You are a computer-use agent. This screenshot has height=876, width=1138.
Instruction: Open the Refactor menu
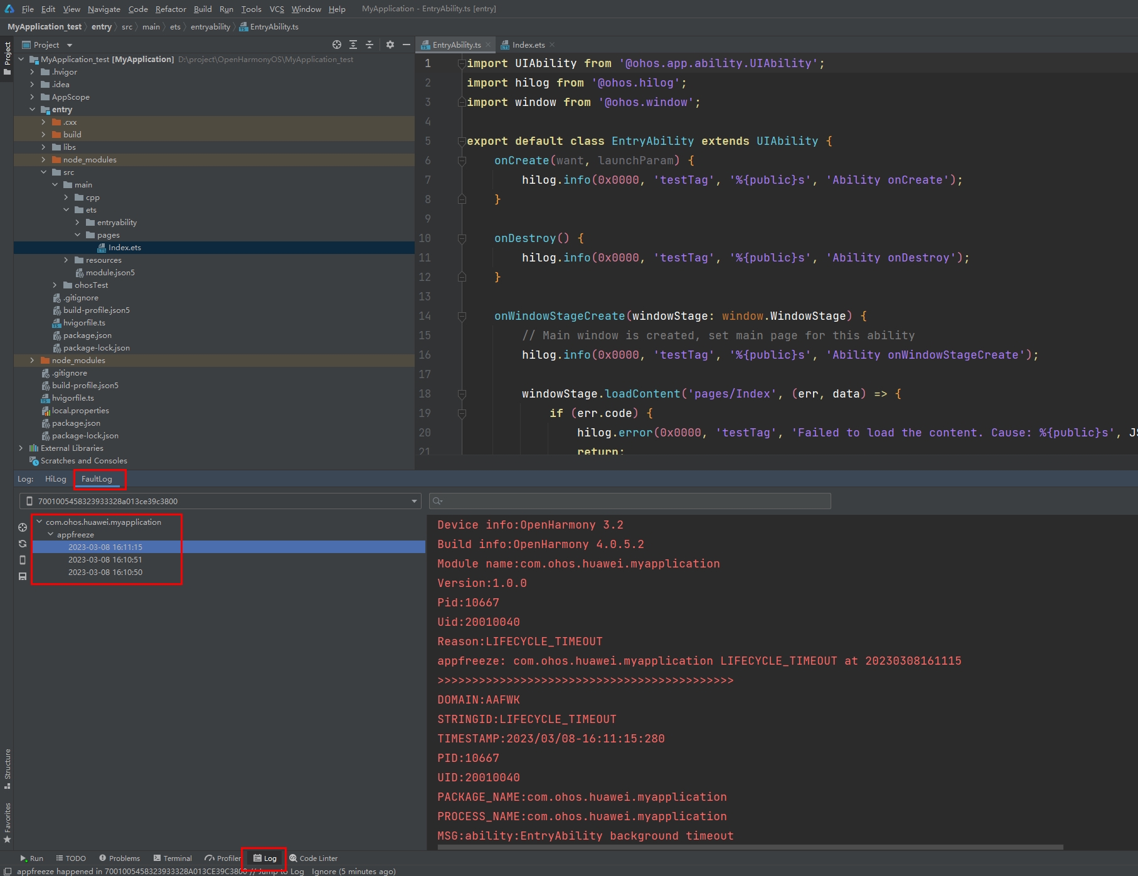pos(171,9)
